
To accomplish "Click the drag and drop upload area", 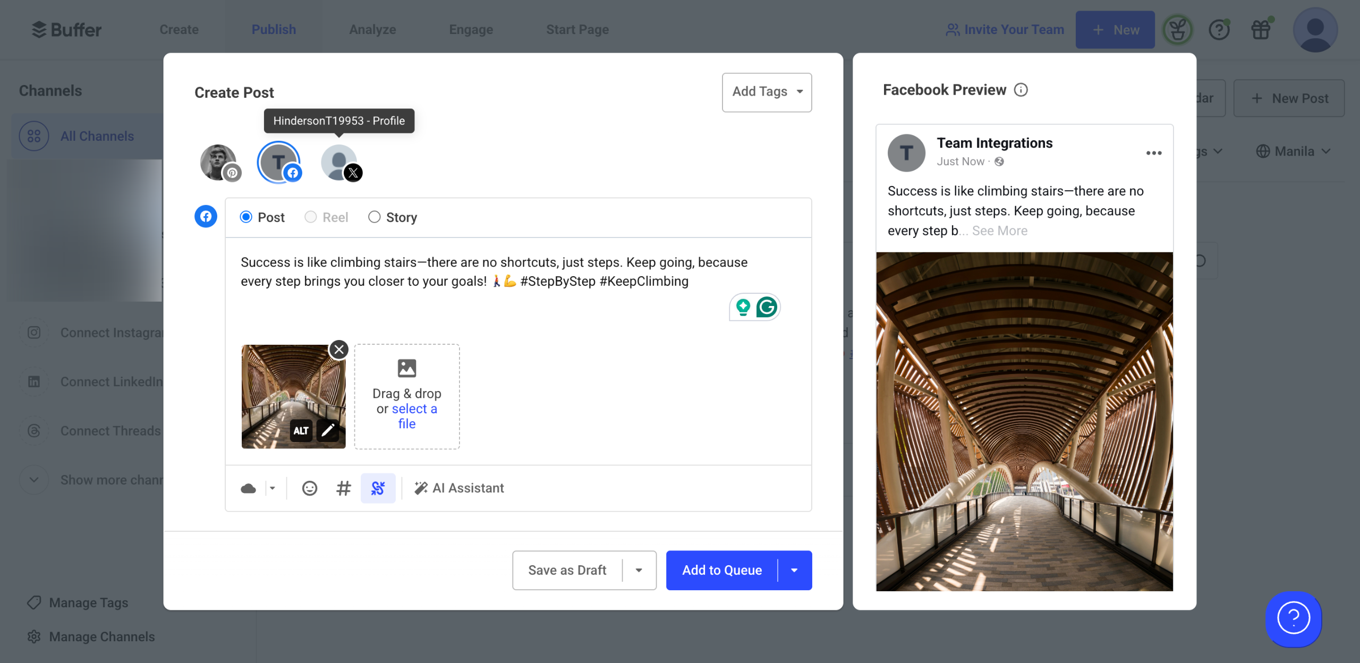I will pyautogui.click(x=406, y=396).
